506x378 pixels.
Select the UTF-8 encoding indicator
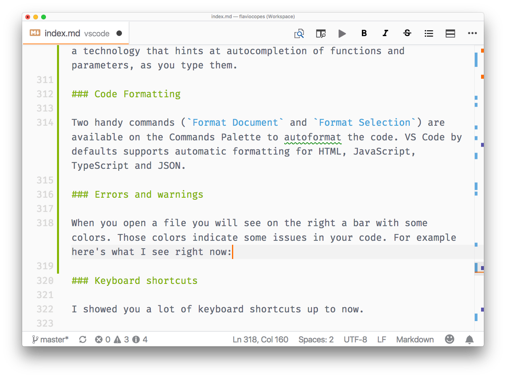355,339
